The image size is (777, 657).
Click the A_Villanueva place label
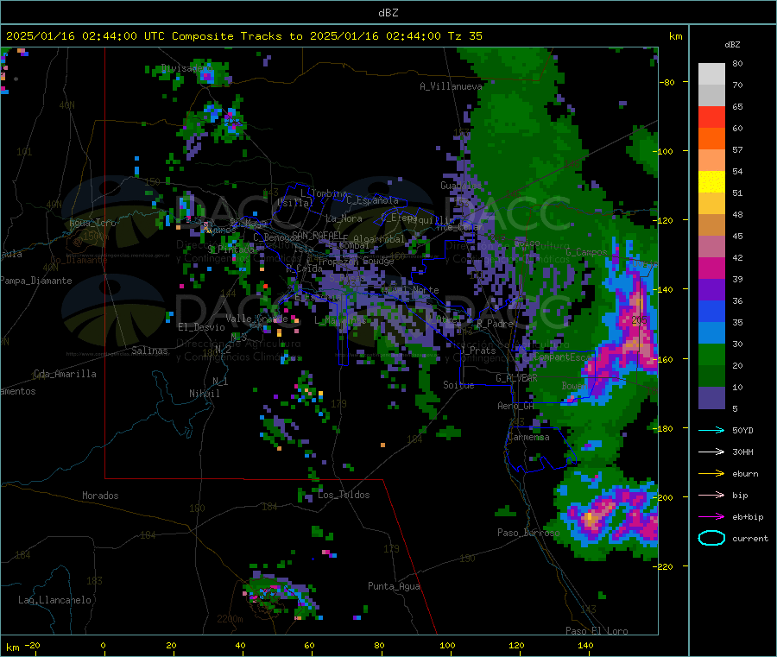451,86
